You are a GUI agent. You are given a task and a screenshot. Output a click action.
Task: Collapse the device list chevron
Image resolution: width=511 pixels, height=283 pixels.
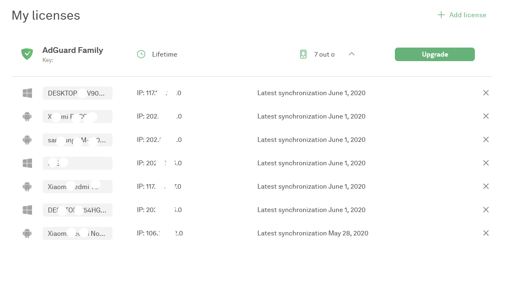point(352,54)
